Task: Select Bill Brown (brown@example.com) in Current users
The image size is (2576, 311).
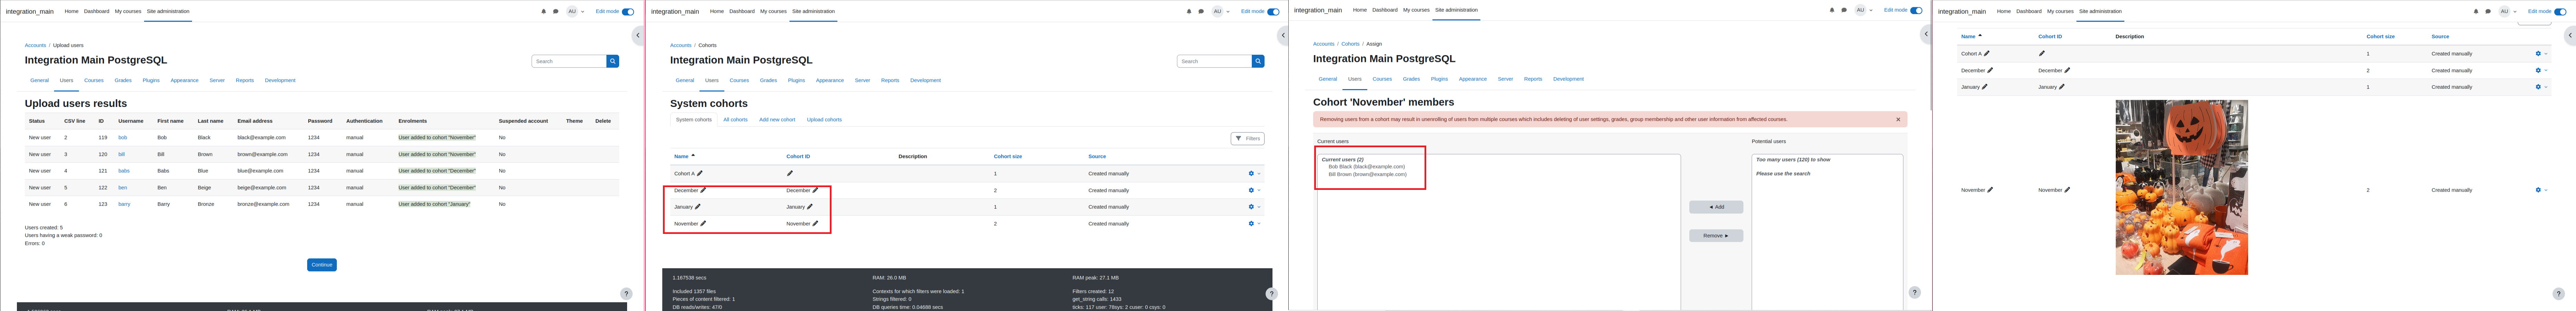Action: pos(1367,174)
